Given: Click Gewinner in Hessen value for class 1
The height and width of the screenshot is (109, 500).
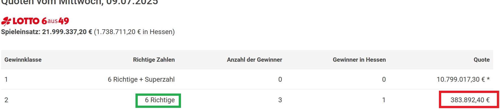Looking at the screenshot, I should [384, 79].
